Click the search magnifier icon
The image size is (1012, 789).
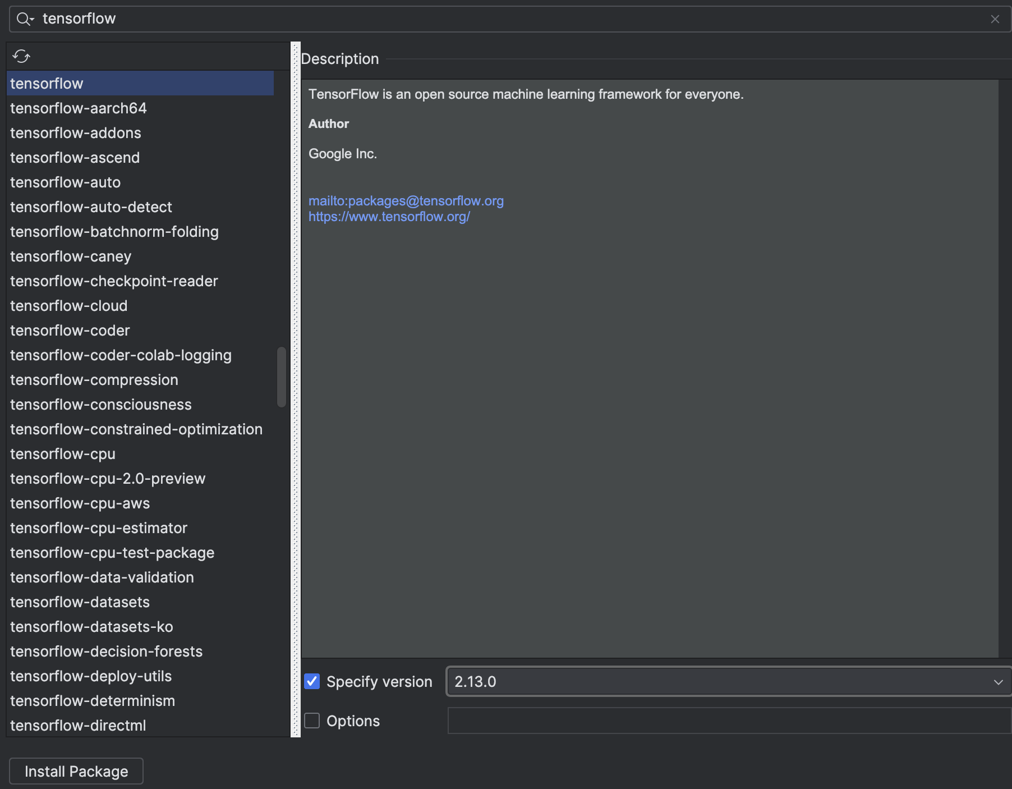[25, 19]
